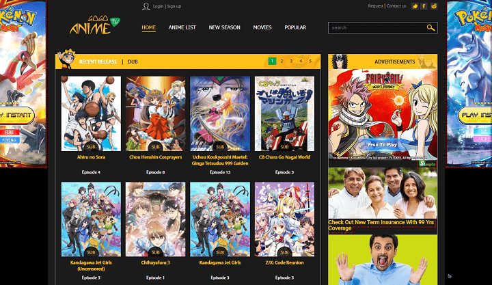Go to the New Season menu item
492x285 pixels.
point(224,27)
